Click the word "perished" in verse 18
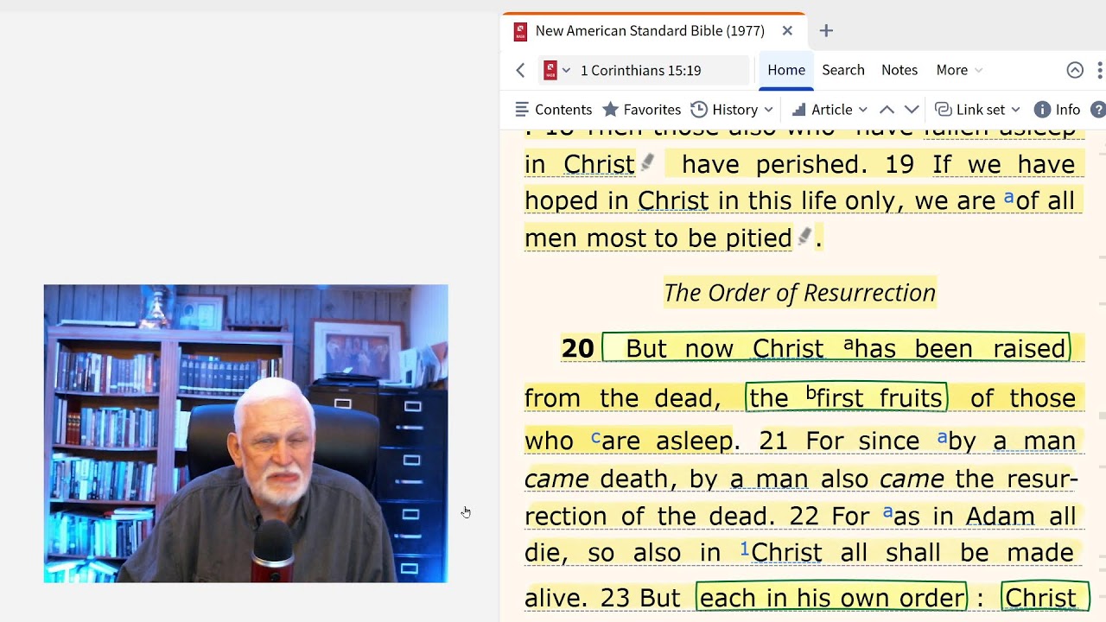 [808, 165]
